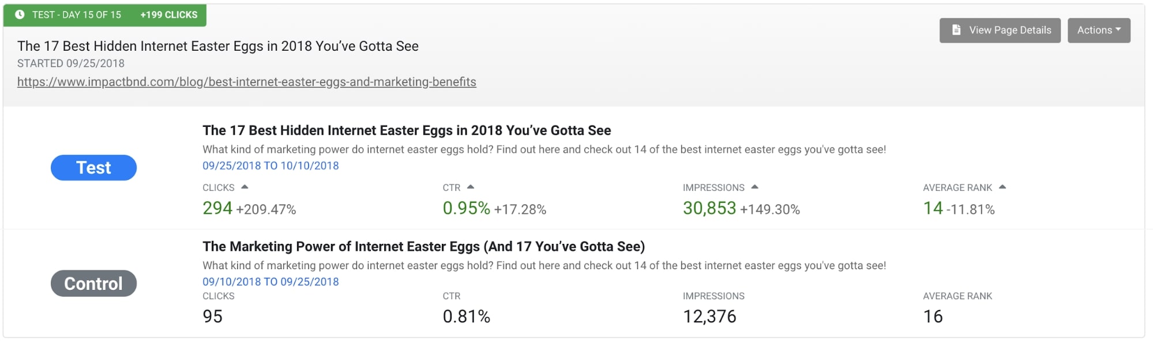Click the Actions dropdown caret

coord(1118,29)
